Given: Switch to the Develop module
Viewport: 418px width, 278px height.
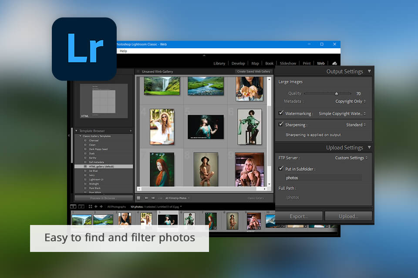Looking at the screenshot, I should (x=238, y=63).
